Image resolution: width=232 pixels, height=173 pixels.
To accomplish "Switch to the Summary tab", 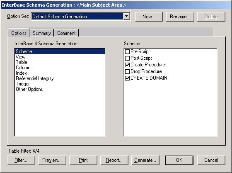I will (42, 33).
